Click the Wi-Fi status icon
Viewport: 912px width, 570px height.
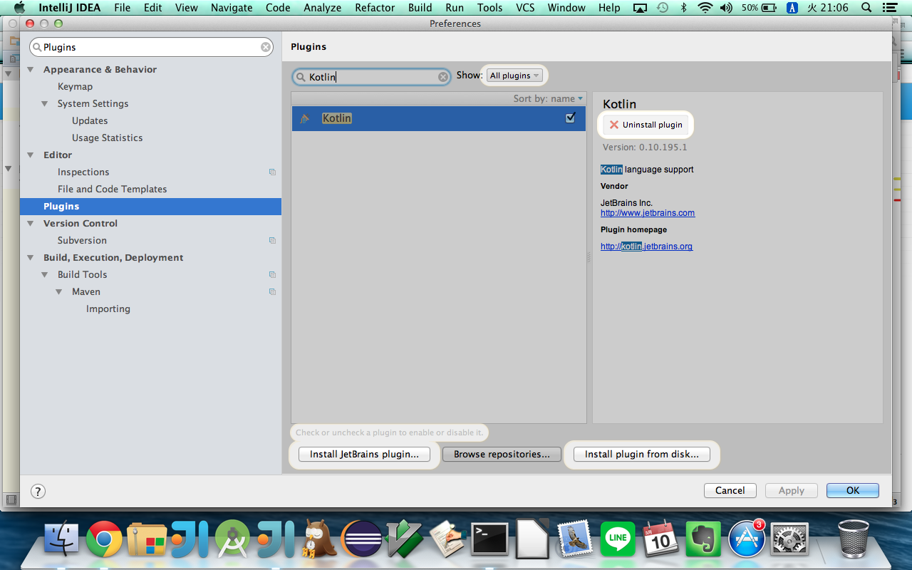705,8
